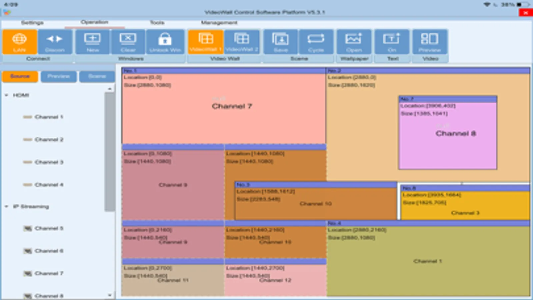This screenshot has width=533, height=300.
Task: Open the Settings tab
Action: pyautogui.click(x=32, y=23)
